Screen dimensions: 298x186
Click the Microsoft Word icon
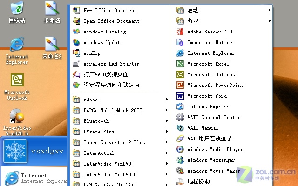click(x=180, y=96)
